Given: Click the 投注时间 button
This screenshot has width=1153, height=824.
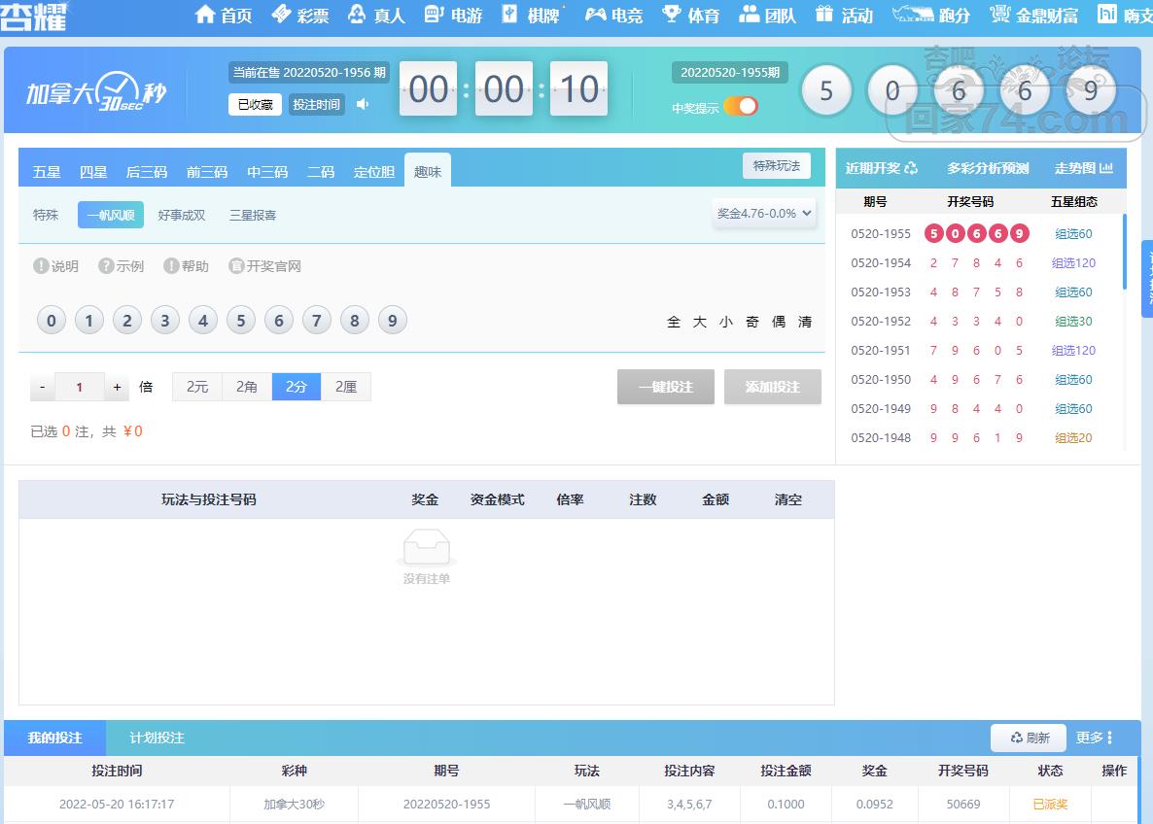Looking at the screenshot, I should (x=316, y=104).
